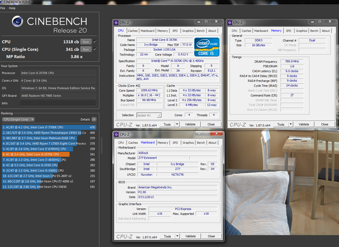Select ranking entry AMD Ryzen 7 1700X
Screen dimensions: 339x247
[49, 143]
